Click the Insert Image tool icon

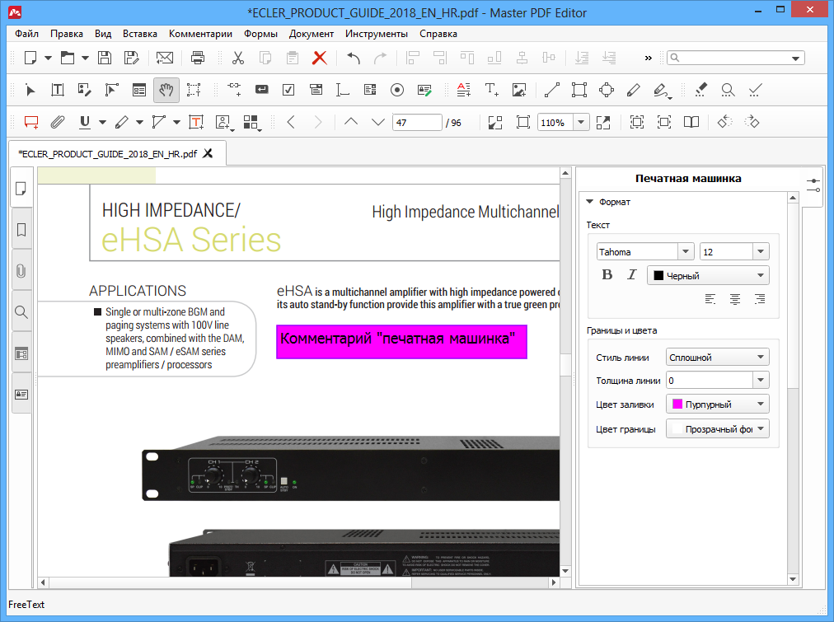pyautogui.click(x=519, y=90)
